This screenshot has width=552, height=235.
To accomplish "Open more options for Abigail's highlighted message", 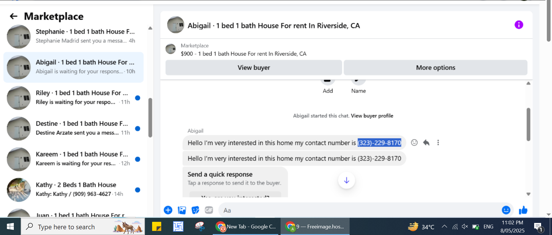I will [438, 143].
